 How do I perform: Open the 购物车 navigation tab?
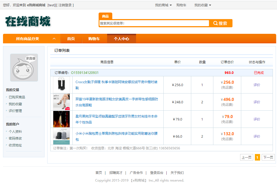pos(94,39)
